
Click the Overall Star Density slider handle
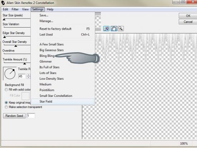(x=16, y=46)
